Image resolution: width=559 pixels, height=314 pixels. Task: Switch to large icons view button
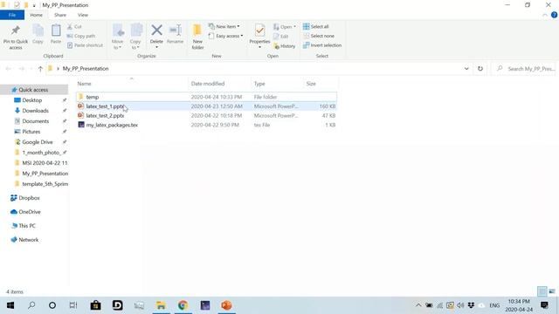(552, 291)
